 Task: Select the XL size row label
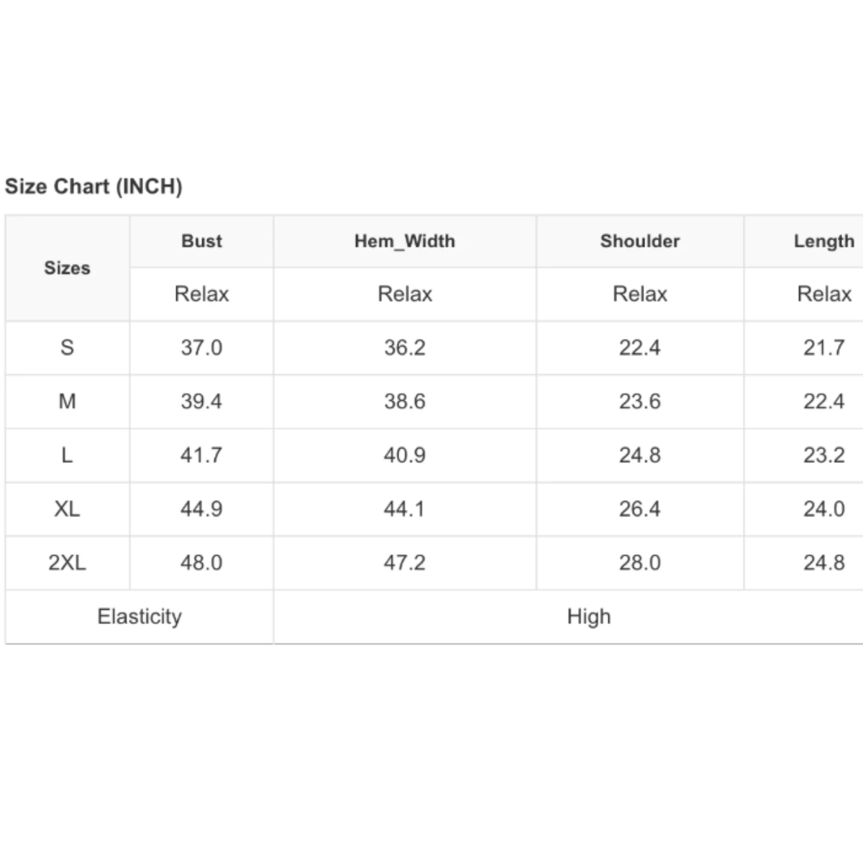(68, 509)
